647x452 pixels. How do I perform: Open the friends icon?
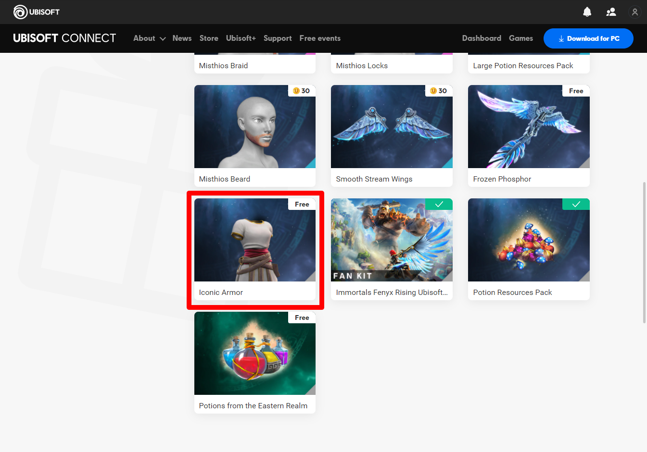pyautogui.click(x=611, y=12)
